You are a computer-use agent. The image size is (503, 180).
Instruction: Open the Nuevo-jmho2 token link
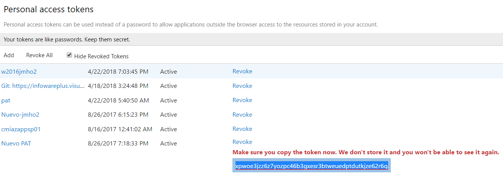coord(20,115)
